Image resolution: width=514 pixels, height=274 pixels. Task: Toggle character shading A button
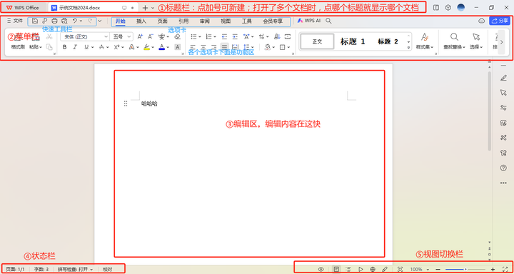point(177,47)
